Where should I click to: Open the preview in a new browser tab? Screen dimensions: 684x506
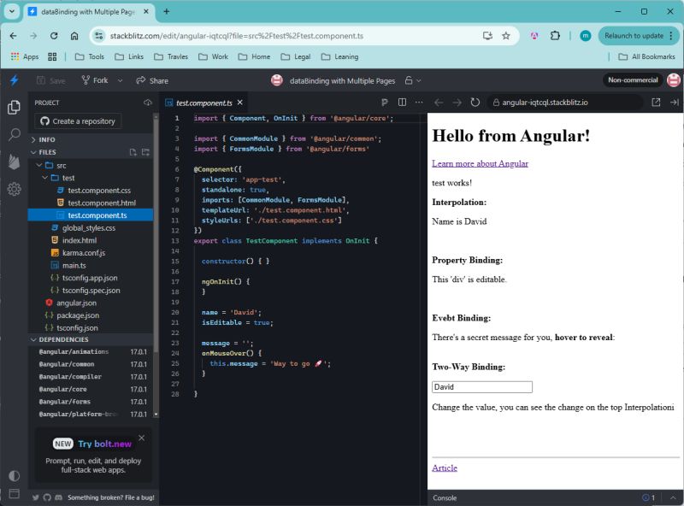pyautogui.click(x=657, y=101)
